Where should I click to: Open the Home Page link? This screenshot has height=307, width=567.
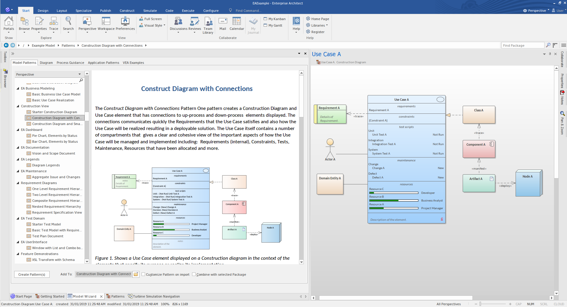tap(318, 19)
